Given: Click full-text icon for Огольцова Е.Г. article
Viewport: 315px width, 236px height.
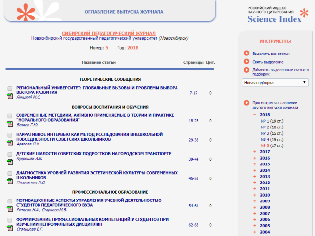Looking at the screenshot, I should 10,228.
